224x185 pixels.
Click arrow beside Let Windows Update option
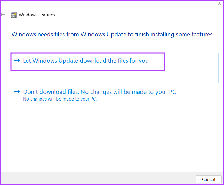17,61
